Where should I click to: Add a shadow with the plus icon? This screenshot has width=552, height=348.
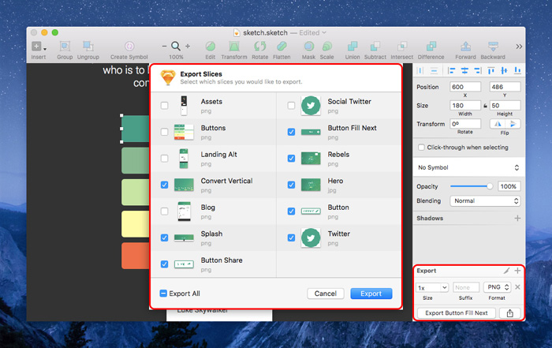pos(517,218)
